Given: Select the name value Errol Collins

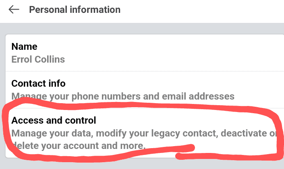Looking at the screenshot, I should coord(38,59).
